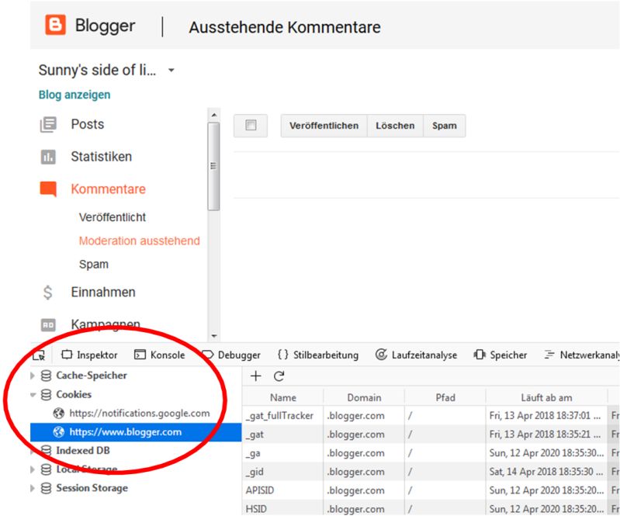Click the plus icon to add cookie
This screenshot has width=620, height=516.
click(256, 376)
